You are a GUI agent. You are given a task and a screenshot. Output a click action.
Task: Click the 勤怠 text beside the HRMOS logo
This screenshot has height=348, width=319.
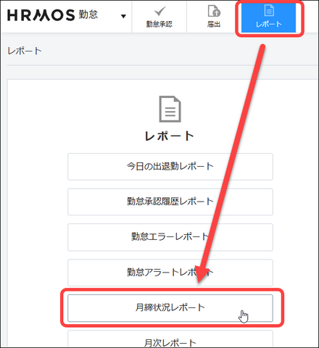click(x=88, y=14)
